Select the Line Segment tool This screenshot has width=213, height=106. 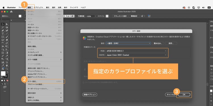pyautogui.click(x=7, y=34)
